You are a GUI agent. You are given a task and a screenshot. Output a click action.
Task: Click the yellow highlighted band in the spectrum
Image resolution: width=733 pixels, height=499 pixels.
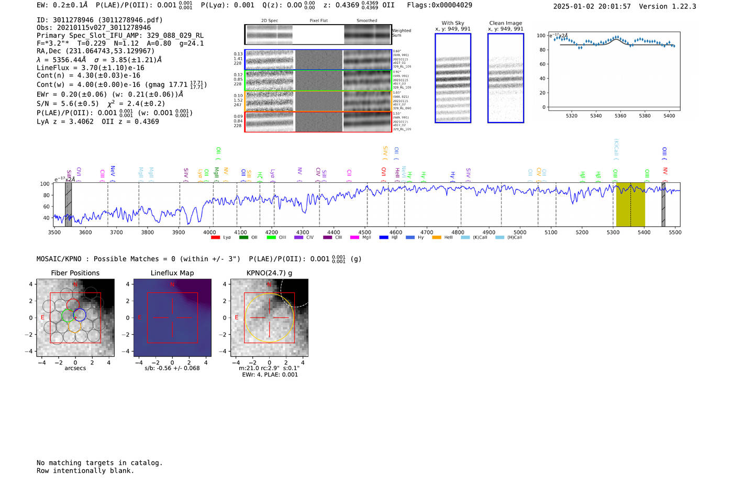tap(630, 204)
